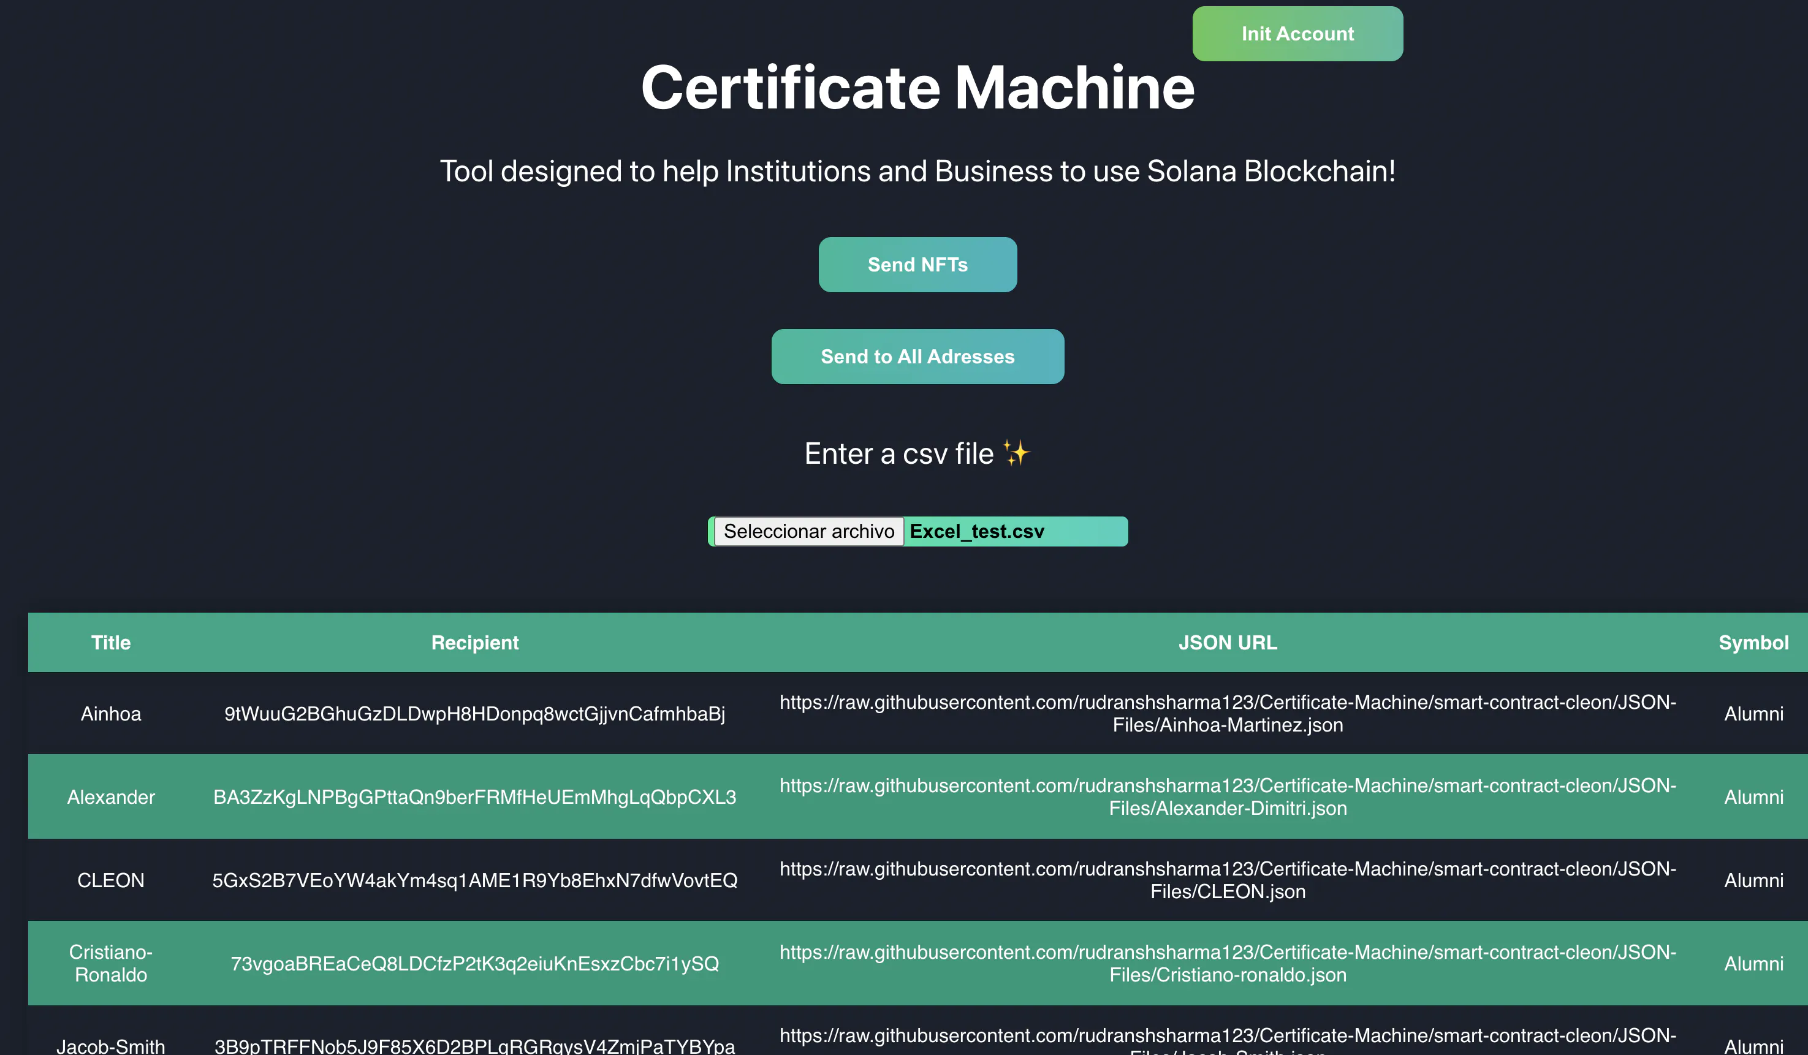Open the Ainhoa-Martinez.json URL
Viewport: 1808px width, 1055px height.
tap(1227, 714)
